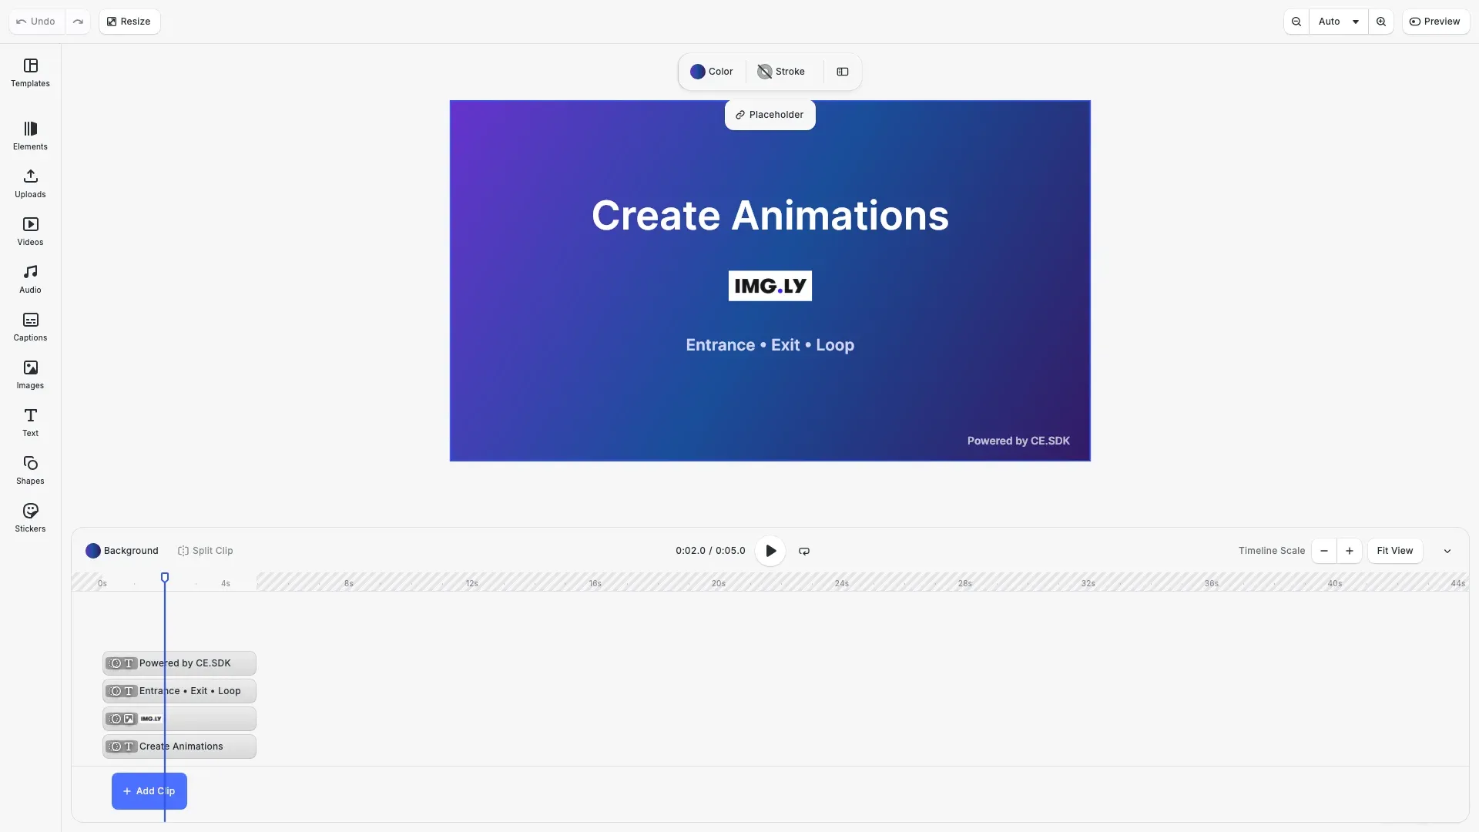The image size is (1479, 832).
Task: Open the Captions panel
Action: click(x=30, y=327)
